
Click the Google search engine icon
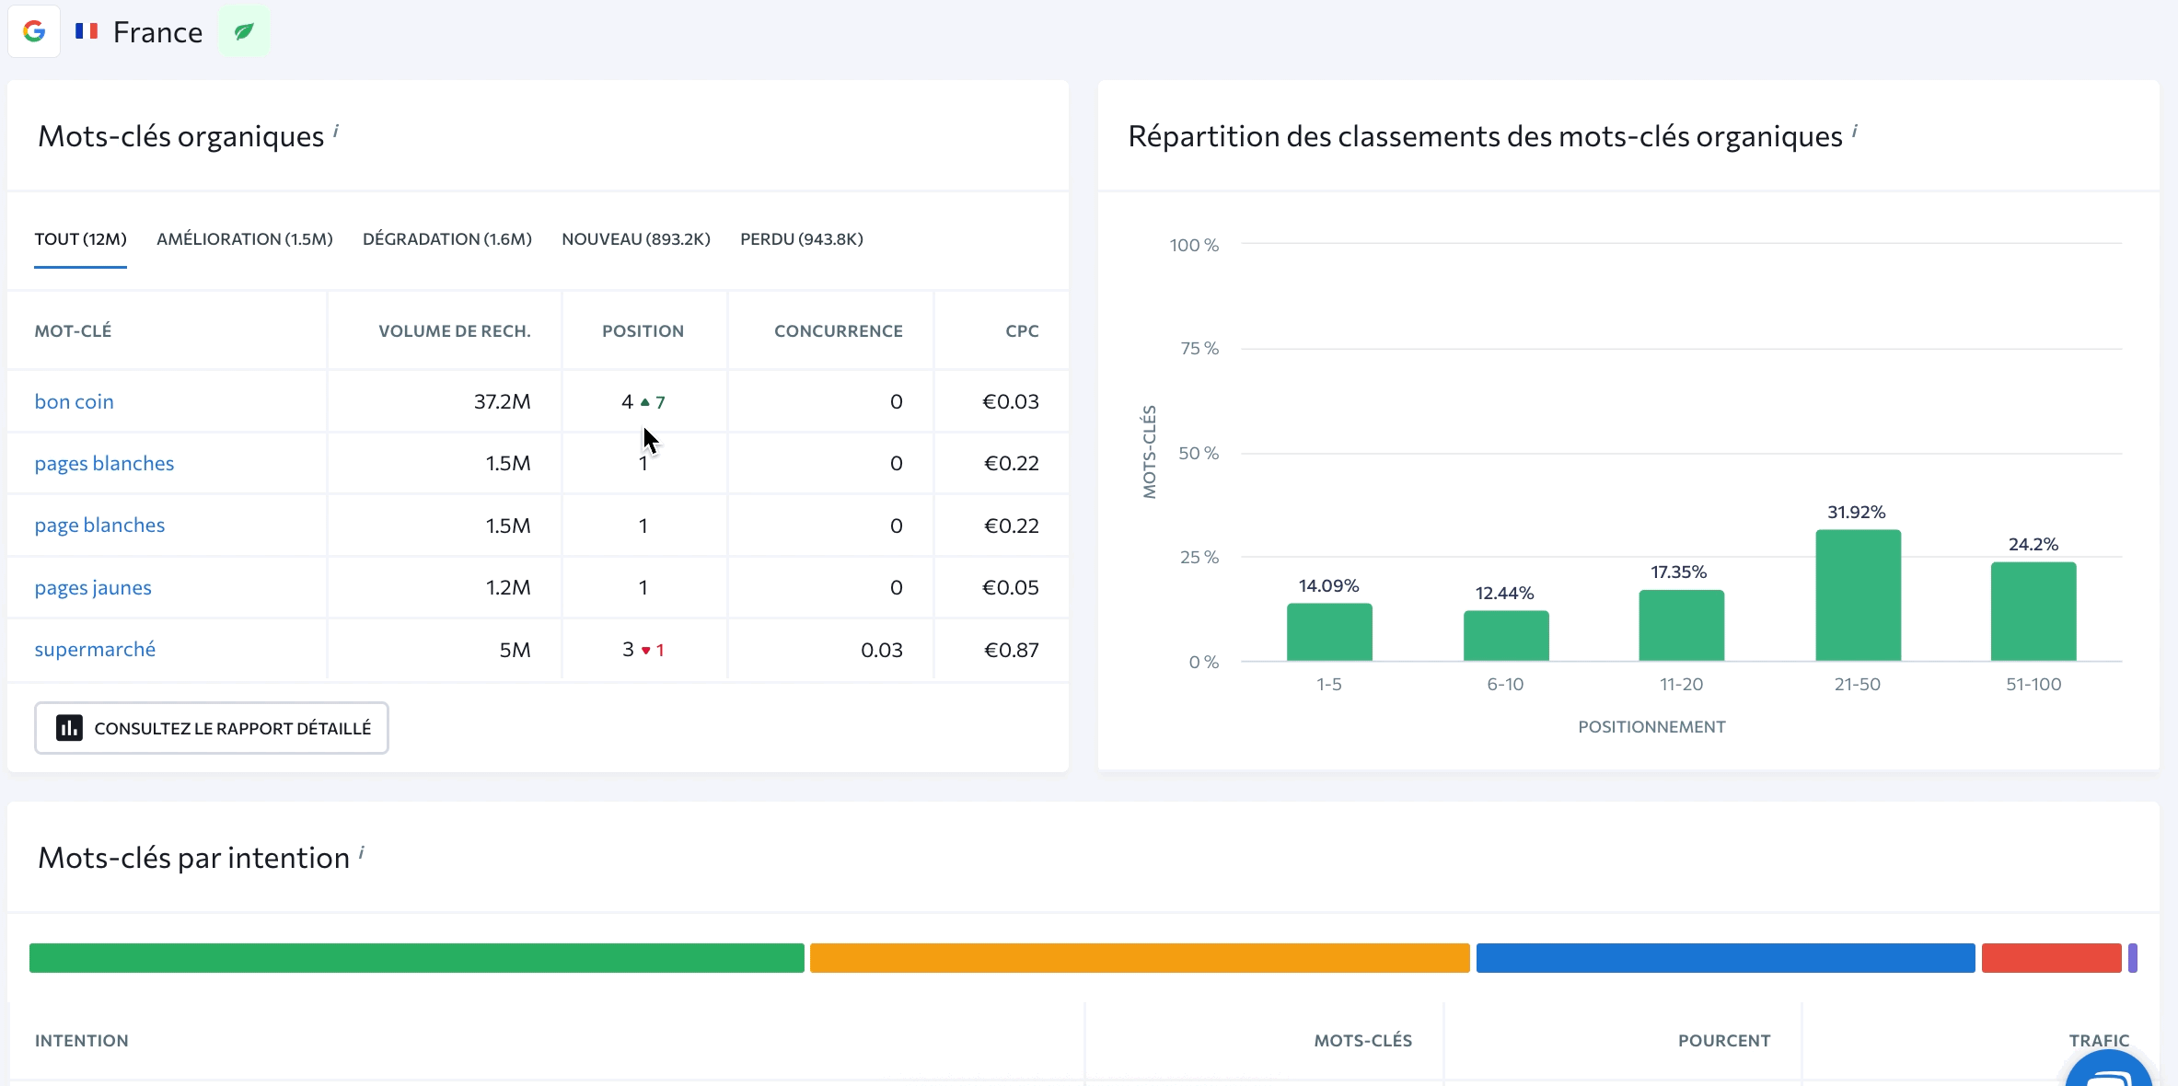point(34,31)
